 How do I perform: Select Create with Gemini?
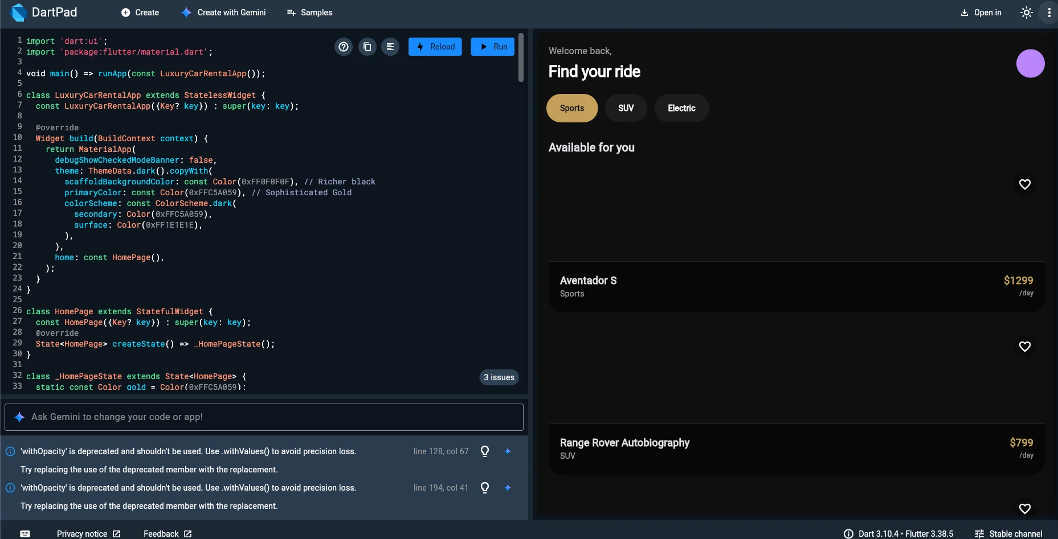(223, 12)
